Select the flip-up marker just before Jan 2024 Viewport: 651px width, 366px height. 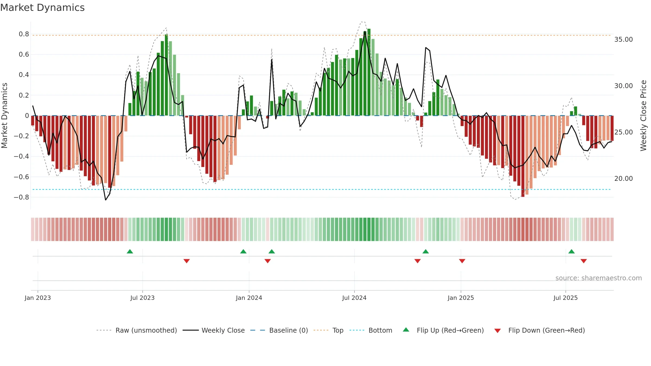[243, 251]
